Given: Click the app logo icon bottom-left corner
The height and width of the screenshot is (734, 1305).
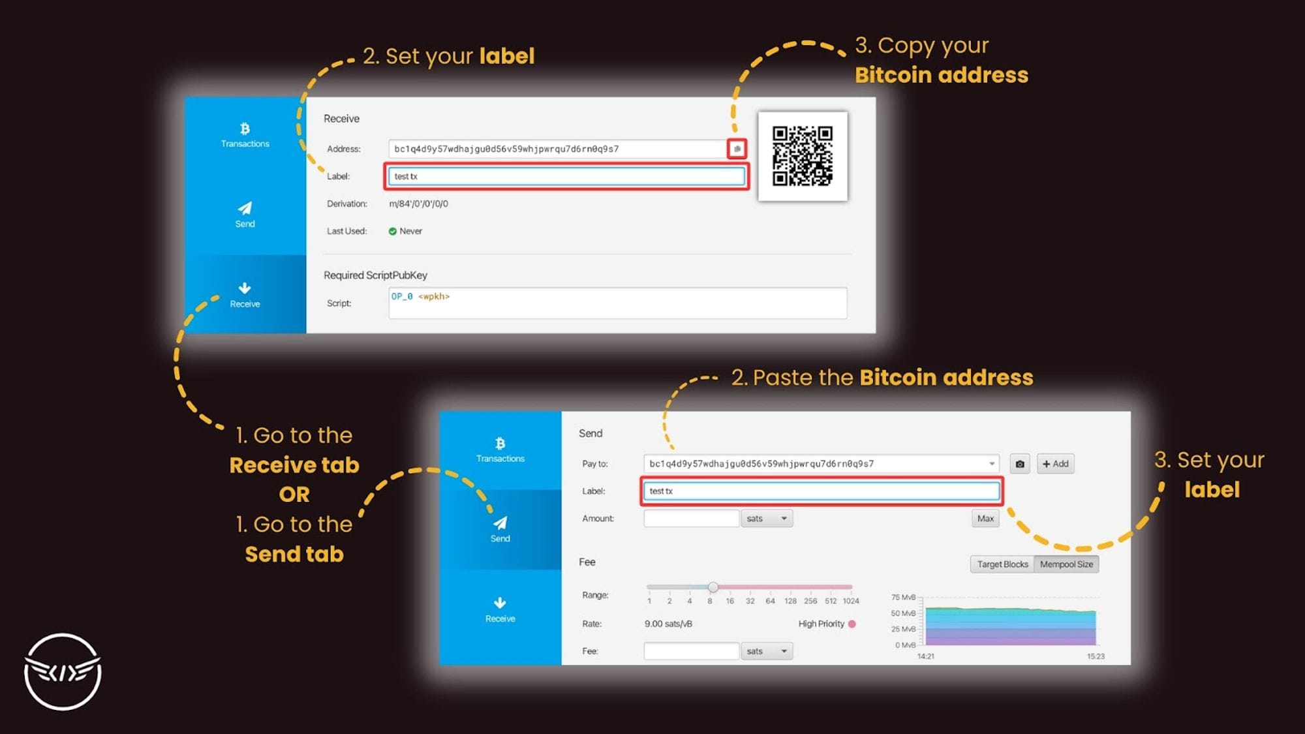Looking at the screenshot, I should click(64, 673).
